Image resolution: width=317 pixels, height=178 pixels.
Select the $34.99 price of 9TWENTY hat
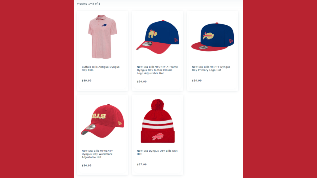[87, 166]
